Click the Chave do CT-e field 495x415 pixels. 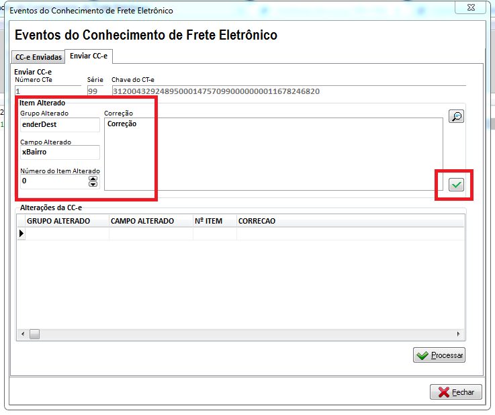[x=288, y=91]
